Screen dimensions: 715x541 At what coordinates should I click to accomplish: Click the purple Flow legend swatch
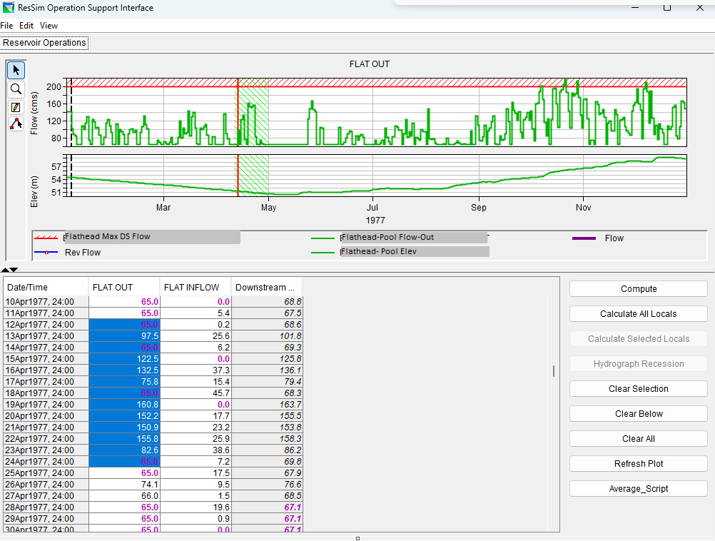click(584, 238)
